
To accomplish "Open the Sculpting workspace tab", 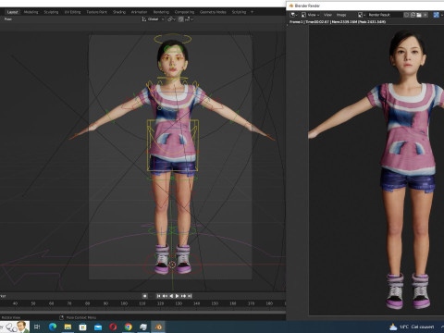I will click(x=51, y=12).
